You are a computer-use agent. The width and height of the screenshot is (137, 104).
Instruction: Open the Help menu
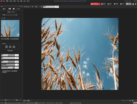coord(28,1)
